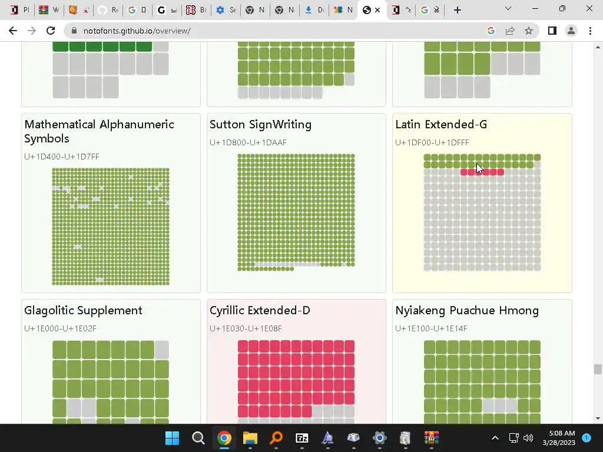
Task: Click the scrollbar down arrow
Action: click(597, 418)
